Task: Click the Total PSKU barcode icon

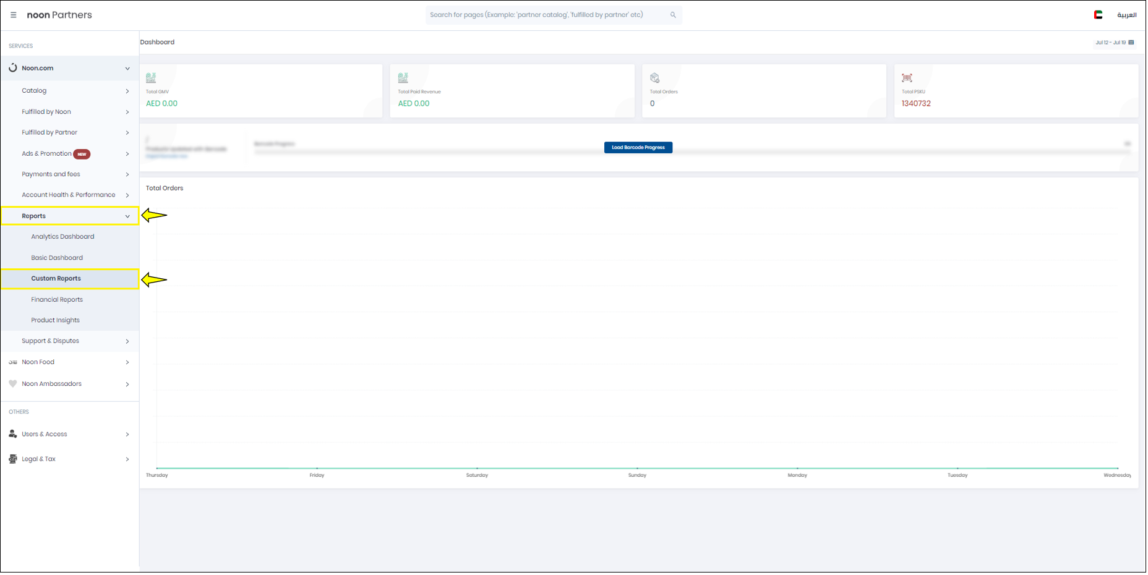Action: [x=907, y=79]
